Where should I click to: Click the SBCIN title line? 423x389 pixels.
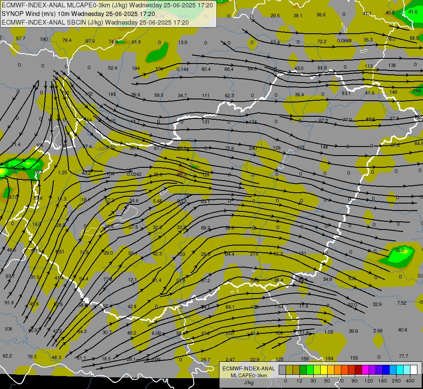95,22
